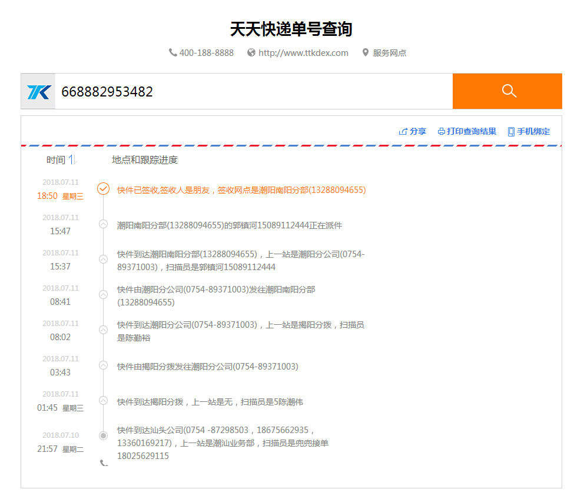Click the timeline marker for 15:37

(103, 259)
